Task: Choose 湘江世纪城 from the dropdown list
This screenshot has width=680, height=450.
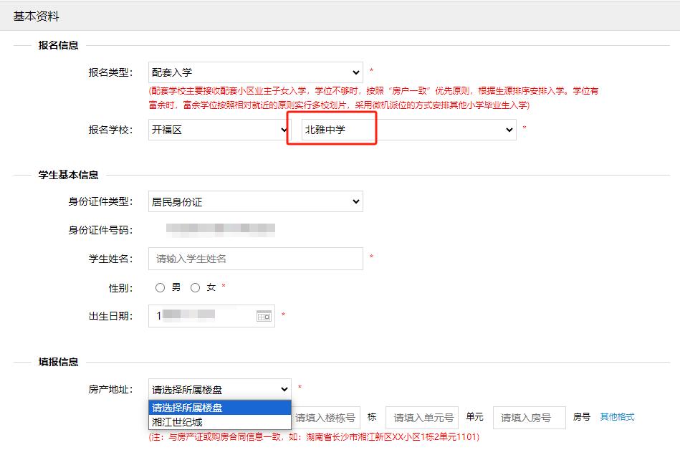Action: click(219, 422)
